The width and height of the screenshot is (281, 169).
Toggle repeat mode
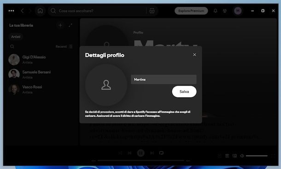pos(161,153)
